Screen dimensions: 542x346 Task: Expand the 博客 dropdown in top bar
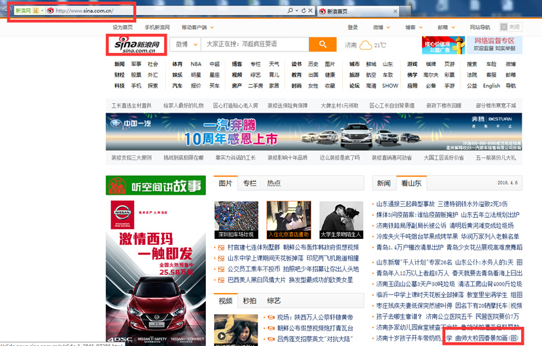(x=413, y=27)
